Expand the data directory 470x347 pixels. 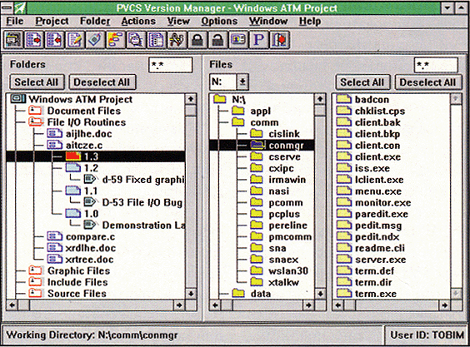click(238, 294)
